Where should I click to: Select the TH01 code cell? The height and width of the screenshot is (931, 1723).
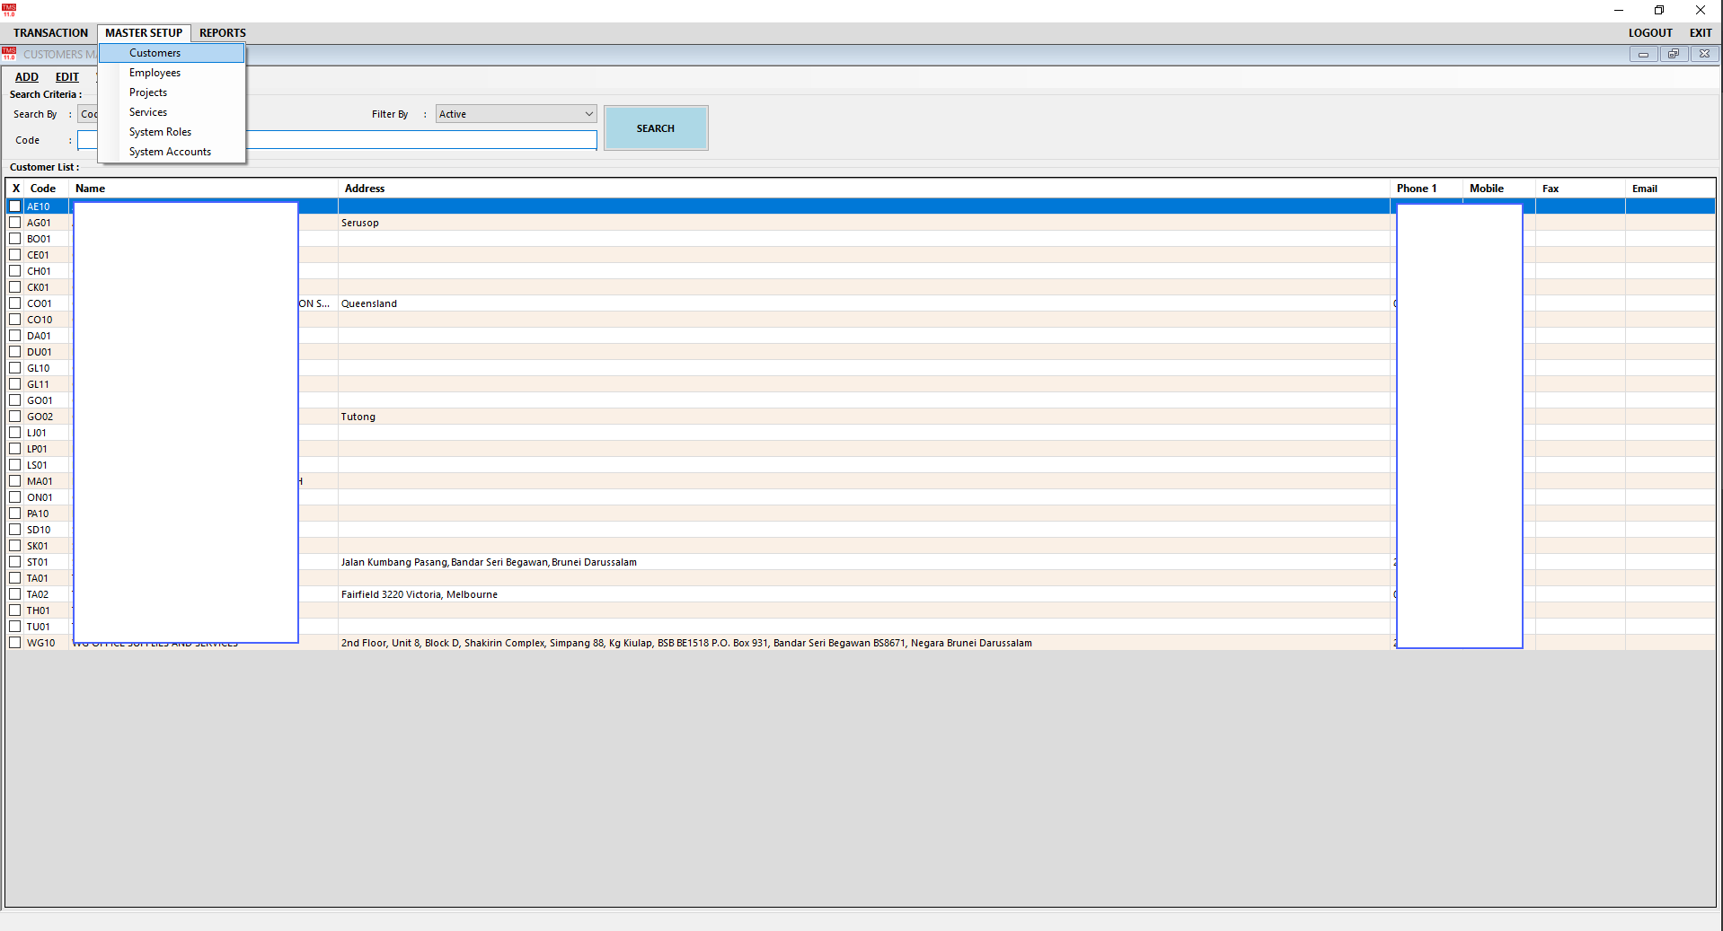(47, 610)
